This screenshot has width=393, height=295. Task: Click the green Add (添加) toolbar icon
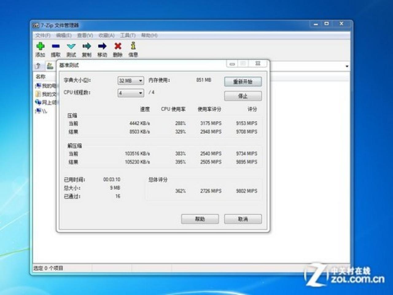40,46
